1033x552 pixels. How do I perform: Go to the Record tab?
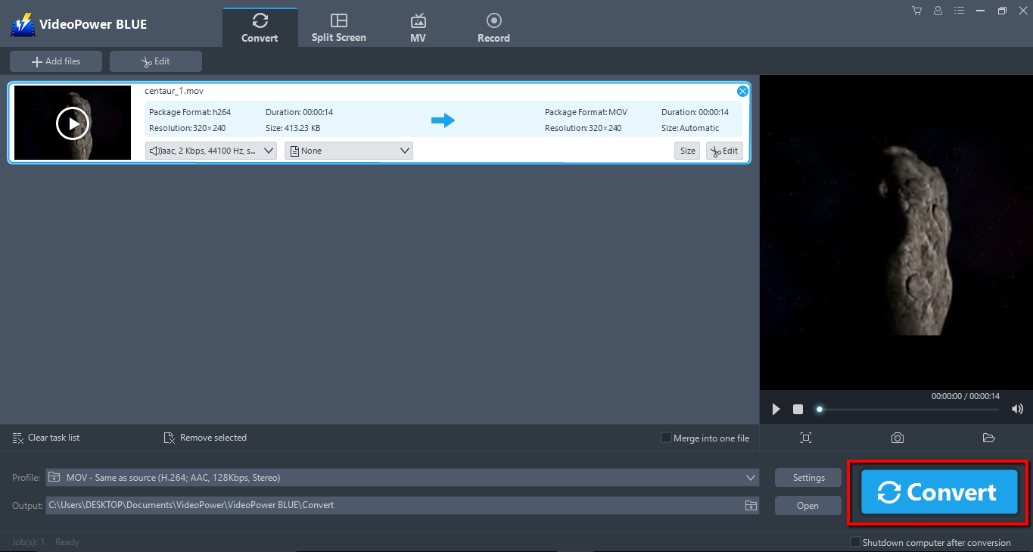(493, 27)
